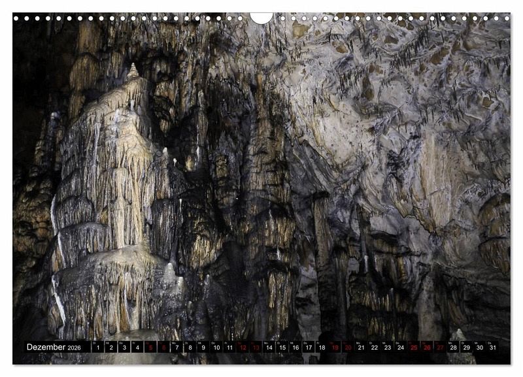Image resolution: width=523 pixels, height=377 pixels.
Task: Click the Dezember 2026 month label
Action: [x=54, y=348]
